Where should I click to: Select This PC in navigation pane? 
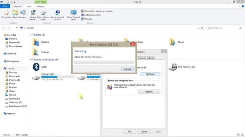(x=11, y=68)
